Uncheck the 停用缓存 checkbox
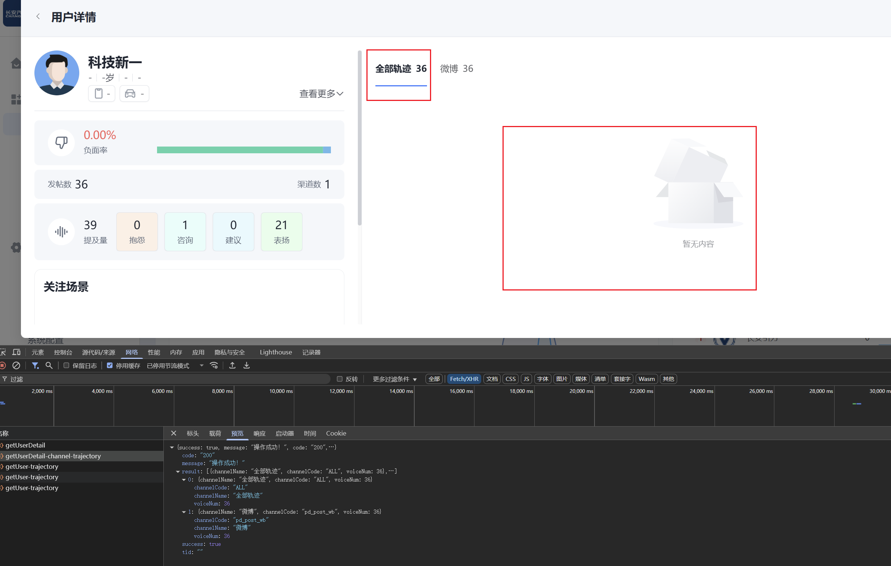This screenshot has width=891, height=566. pyautogui.click(x=110, y=366)
